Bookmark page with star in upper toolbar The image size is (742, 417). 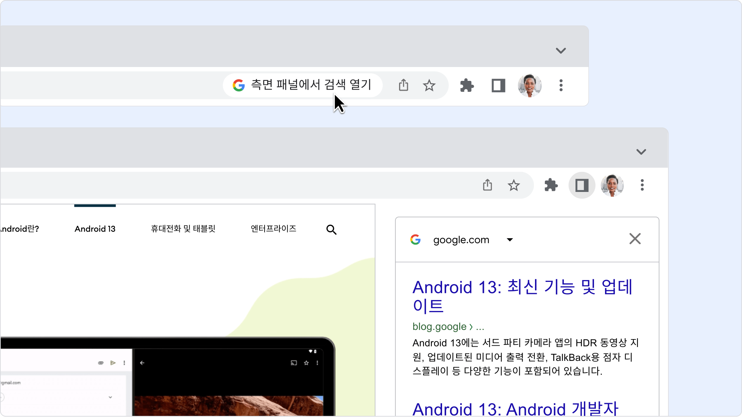[429, 86]
